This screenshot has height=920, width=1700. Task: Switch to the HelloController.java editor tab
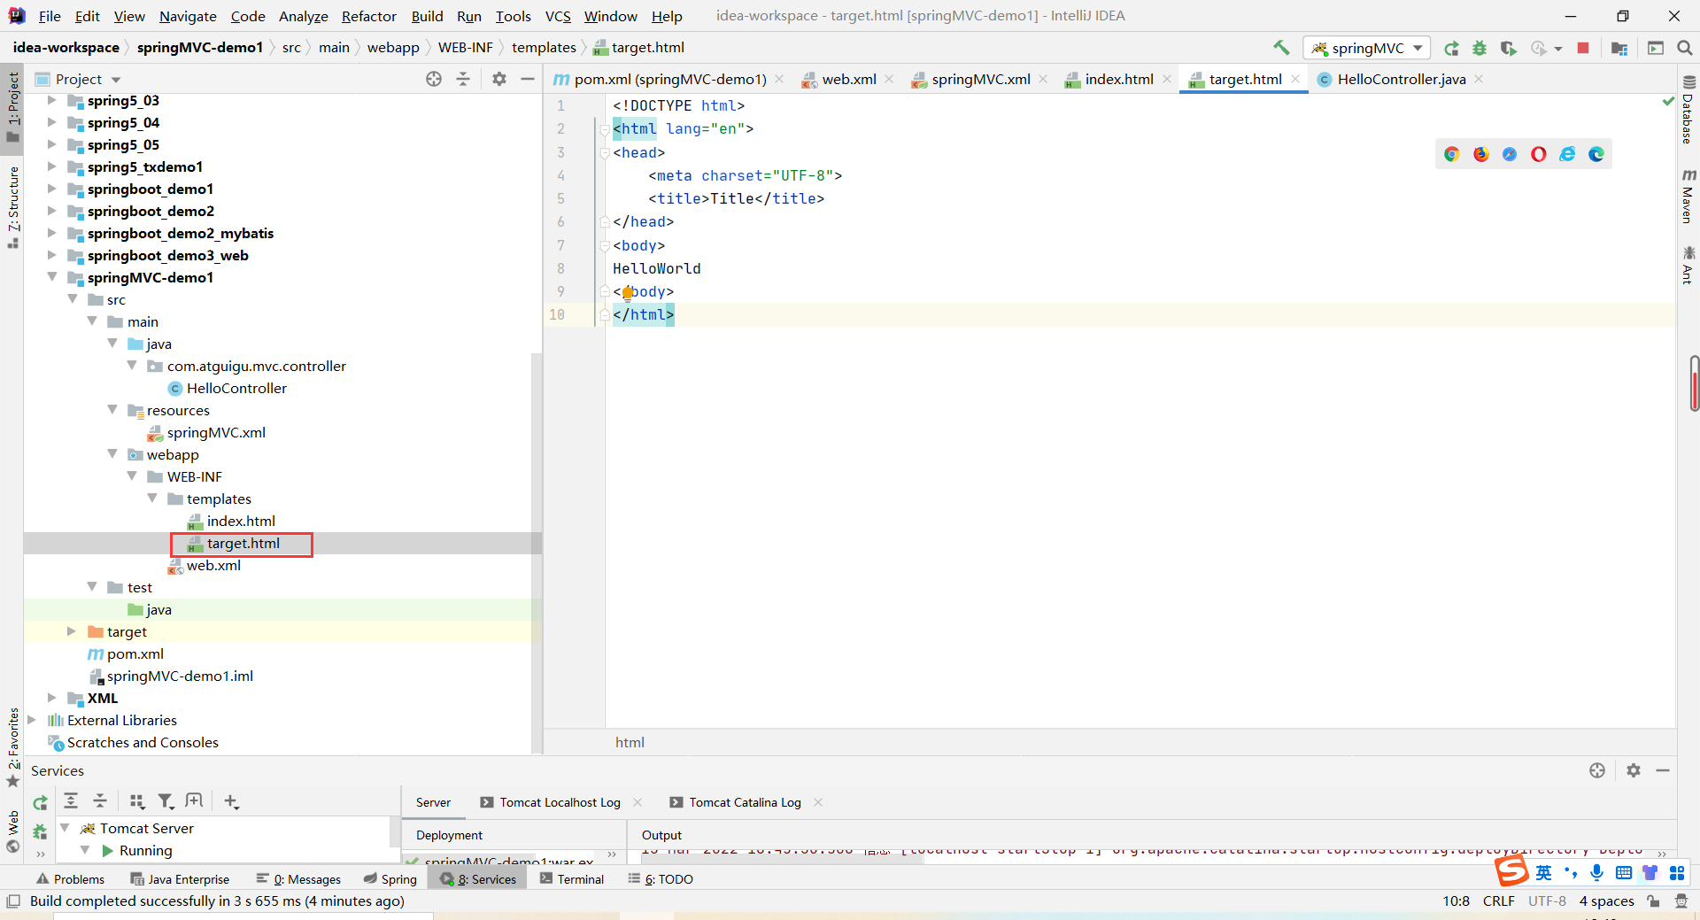[1401, 79]
